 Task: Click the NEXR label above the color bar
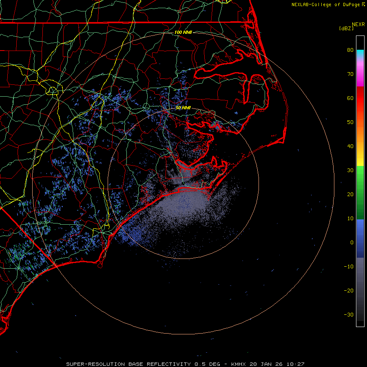[x=358, y=24]
